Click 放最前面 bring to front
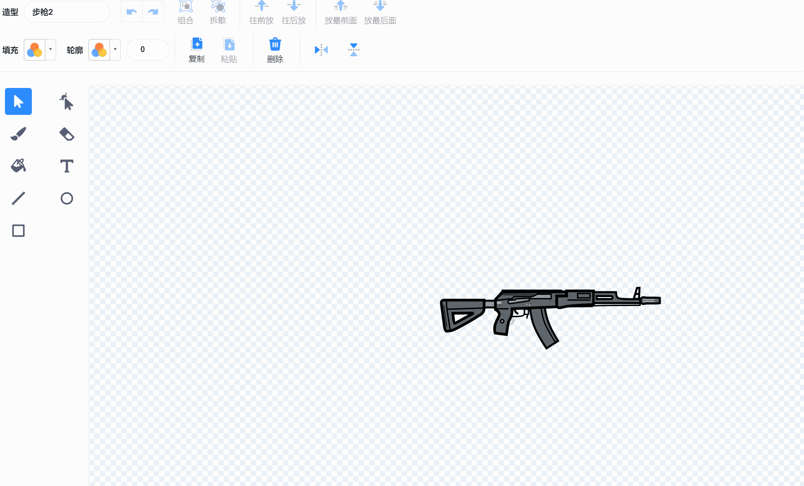 tap(340, 13)
